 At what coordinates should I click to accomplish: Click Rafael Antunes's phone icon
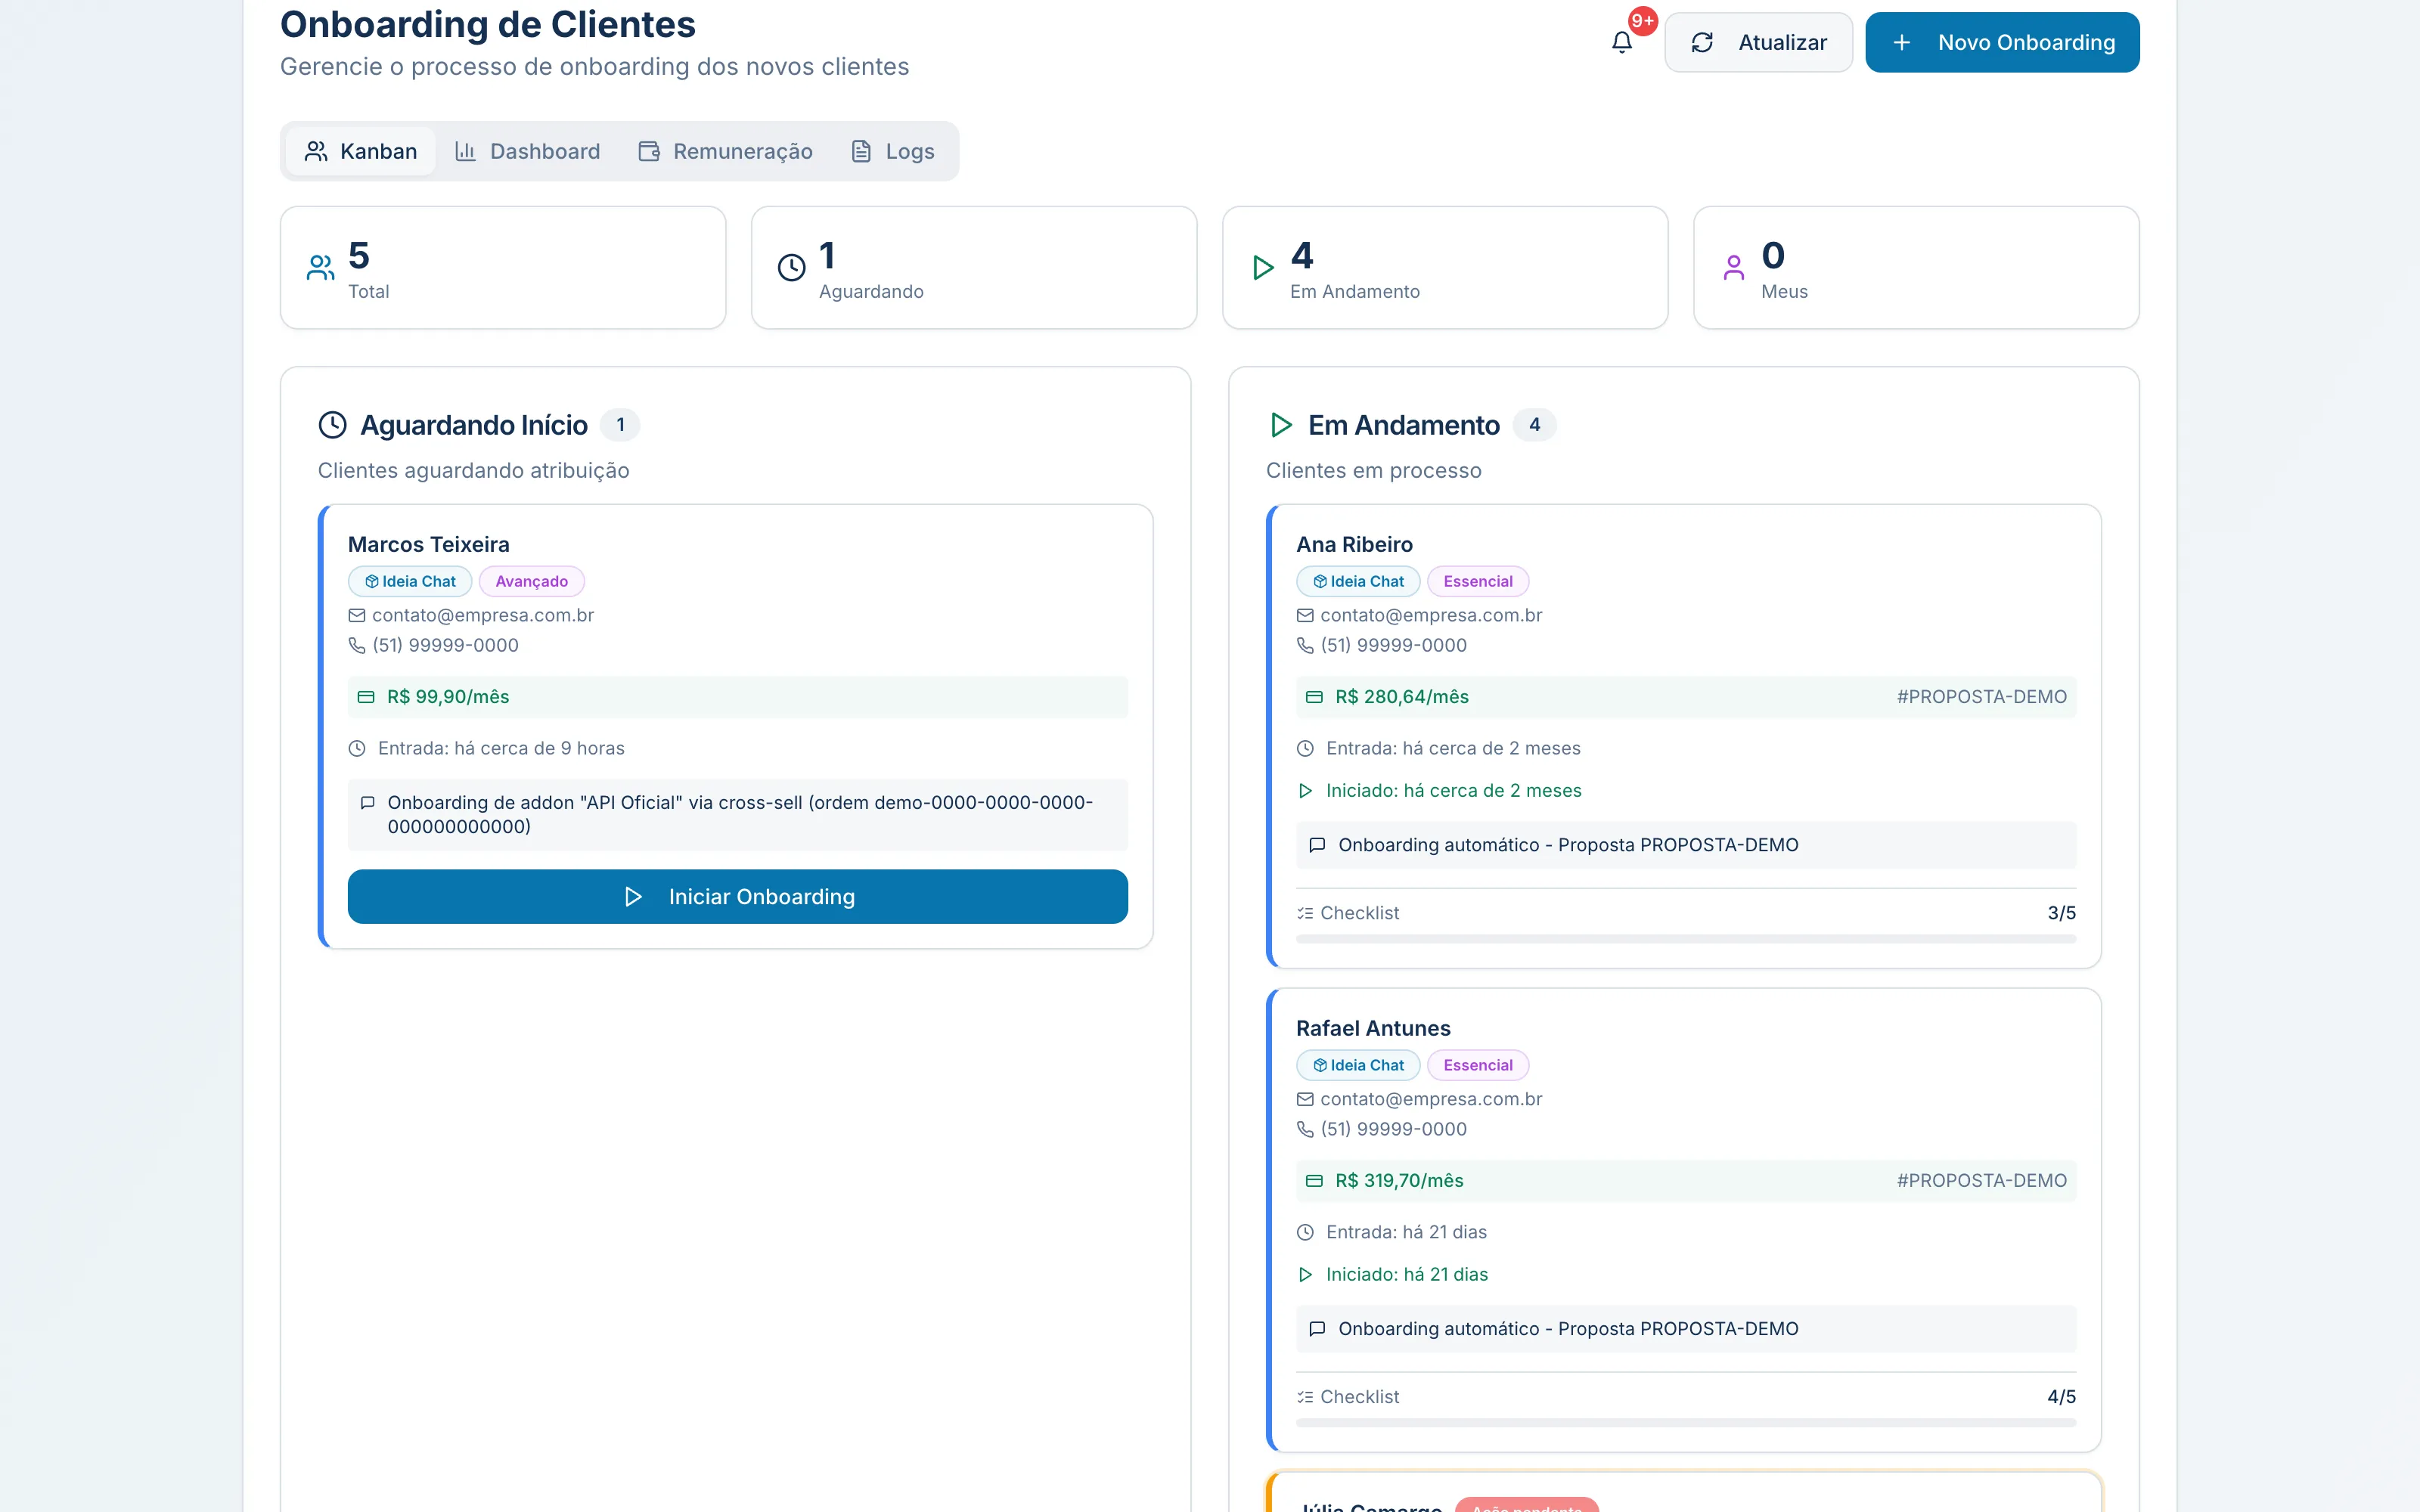1305,1129
